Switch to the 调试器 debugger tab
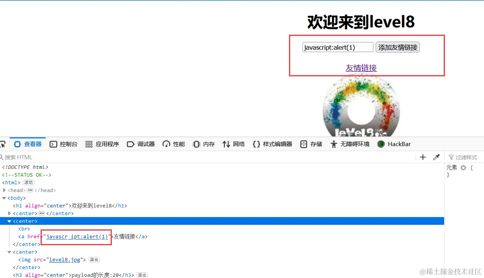This screenshot has width=484, height=278. (x=141, y=144)
